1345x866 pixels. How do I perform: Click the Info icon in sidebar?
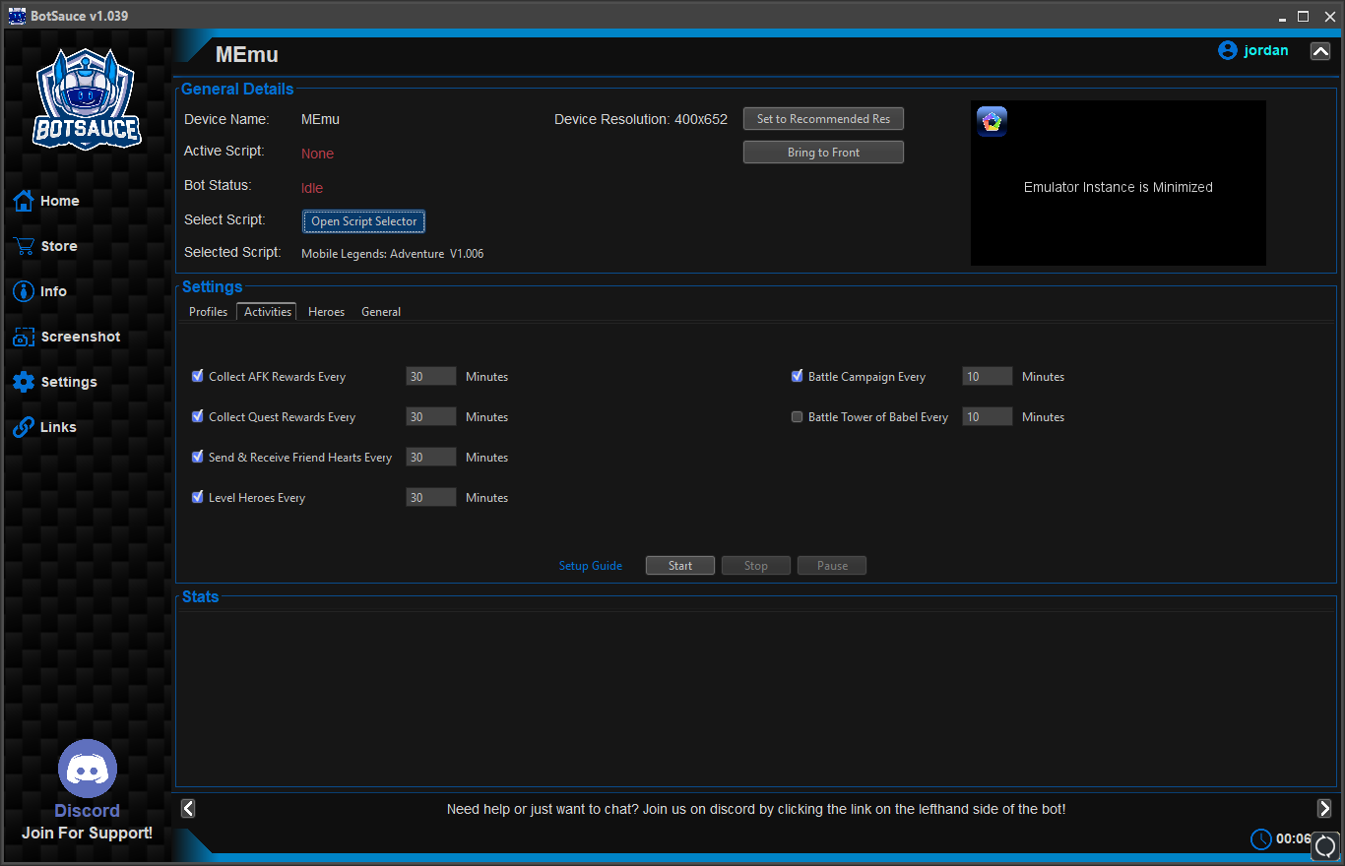(24, 291)
